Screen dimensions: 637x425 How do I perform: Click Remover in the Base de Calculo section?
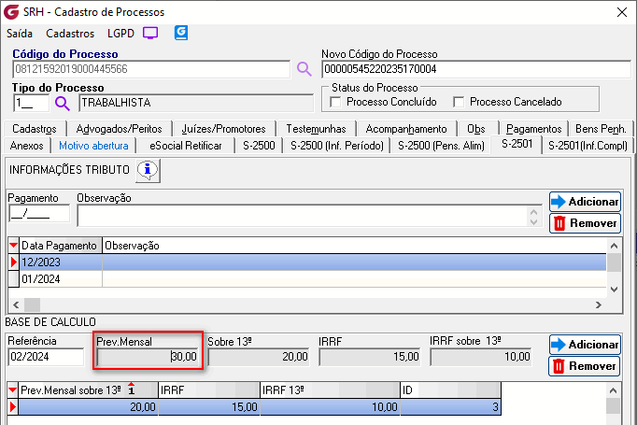point(585,365)
